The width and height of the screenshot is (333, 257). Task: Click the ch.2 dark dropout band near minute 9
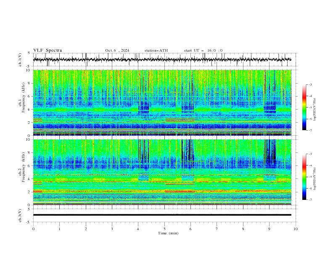point(270,151)
